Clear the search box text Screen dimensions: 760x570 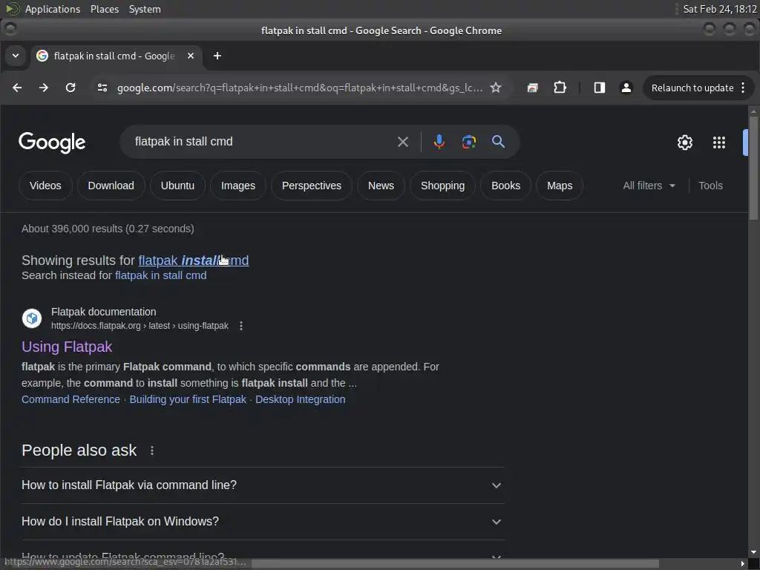tap(403, 142)
